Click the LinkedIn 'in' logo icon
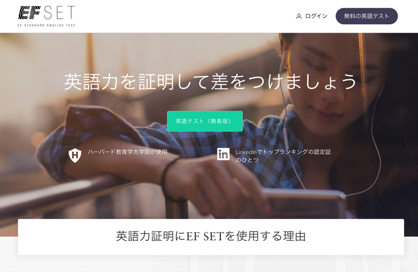Screen dimensions: 418x272 (223, 154)
